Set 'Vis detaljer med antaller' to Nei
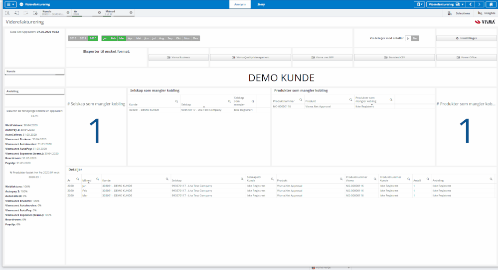498x270 pixels. (415, 38)
